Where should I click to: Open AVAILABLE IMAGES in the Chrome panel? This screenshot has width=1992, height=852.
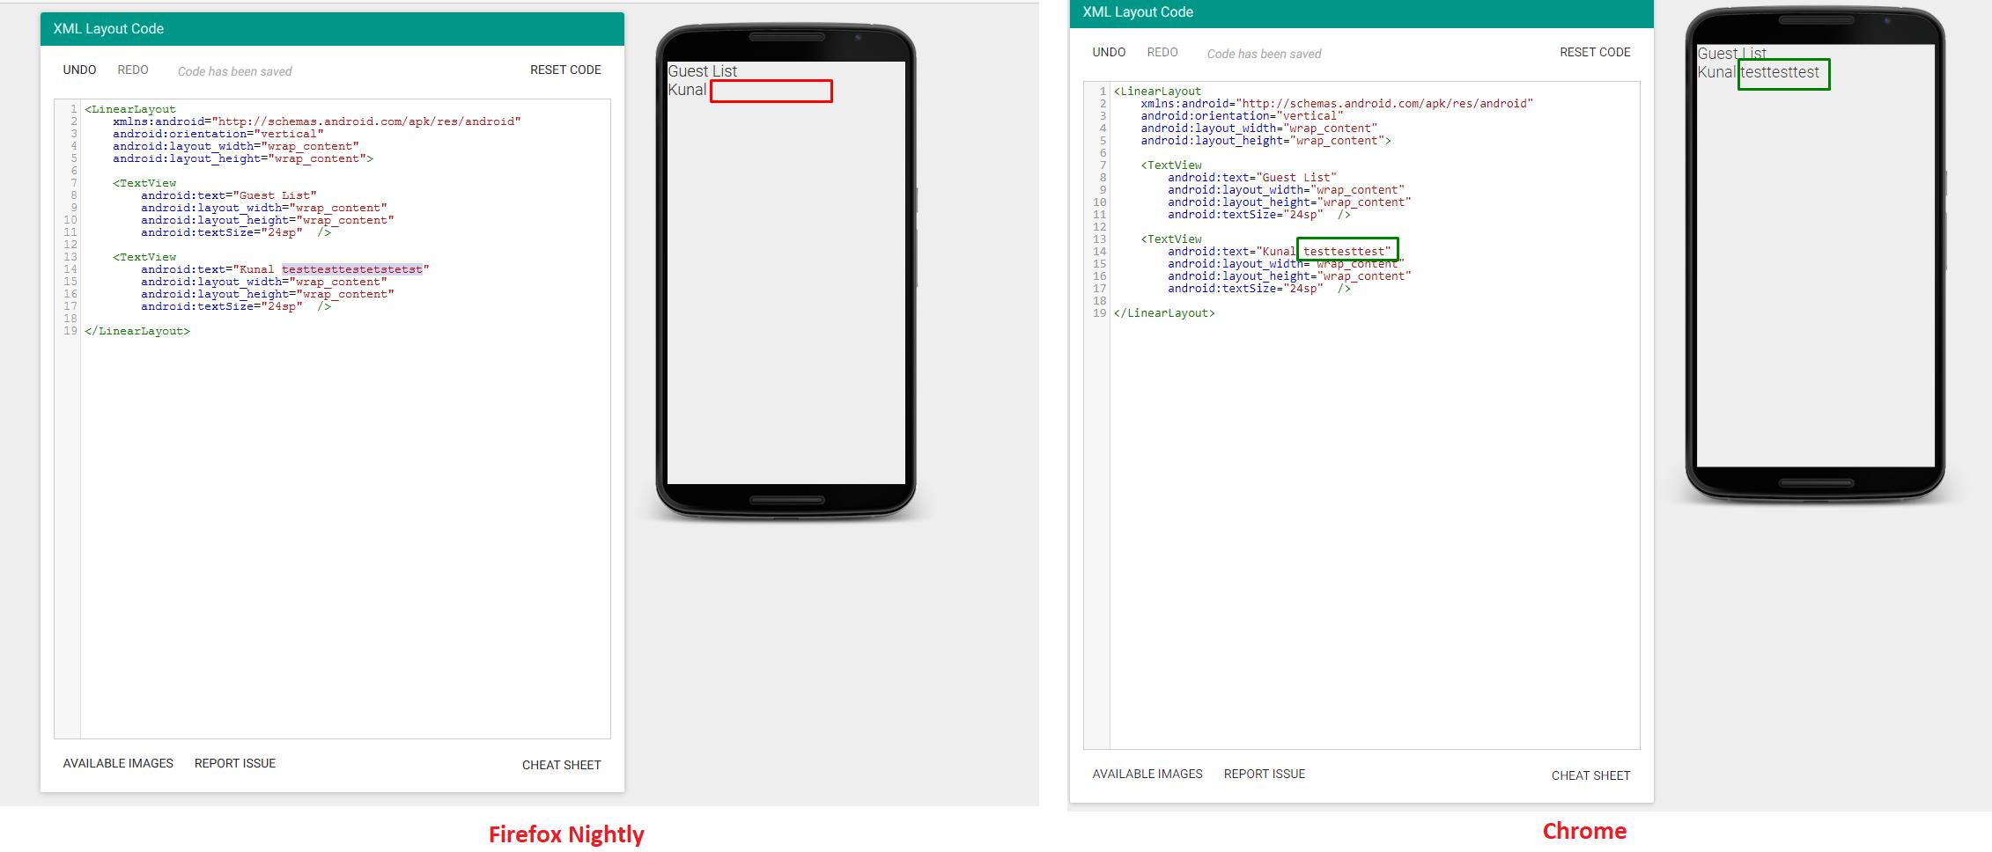(x=1147, y=775)
